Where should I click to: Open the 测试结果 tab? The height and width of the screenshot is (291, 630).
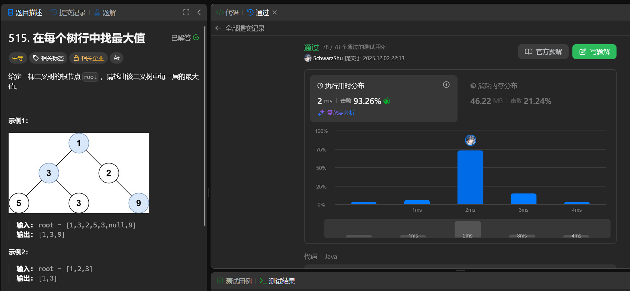coord(278,281)
